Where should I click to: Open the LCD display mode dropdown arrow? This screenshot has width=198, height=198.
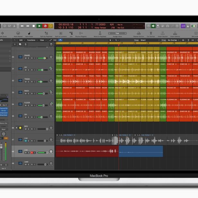(144, 26)
